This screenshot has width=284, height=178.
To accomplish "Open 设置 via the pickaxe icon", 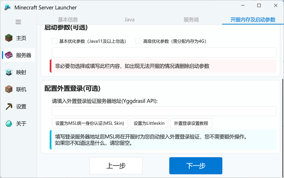I will [x=9, y=107].
